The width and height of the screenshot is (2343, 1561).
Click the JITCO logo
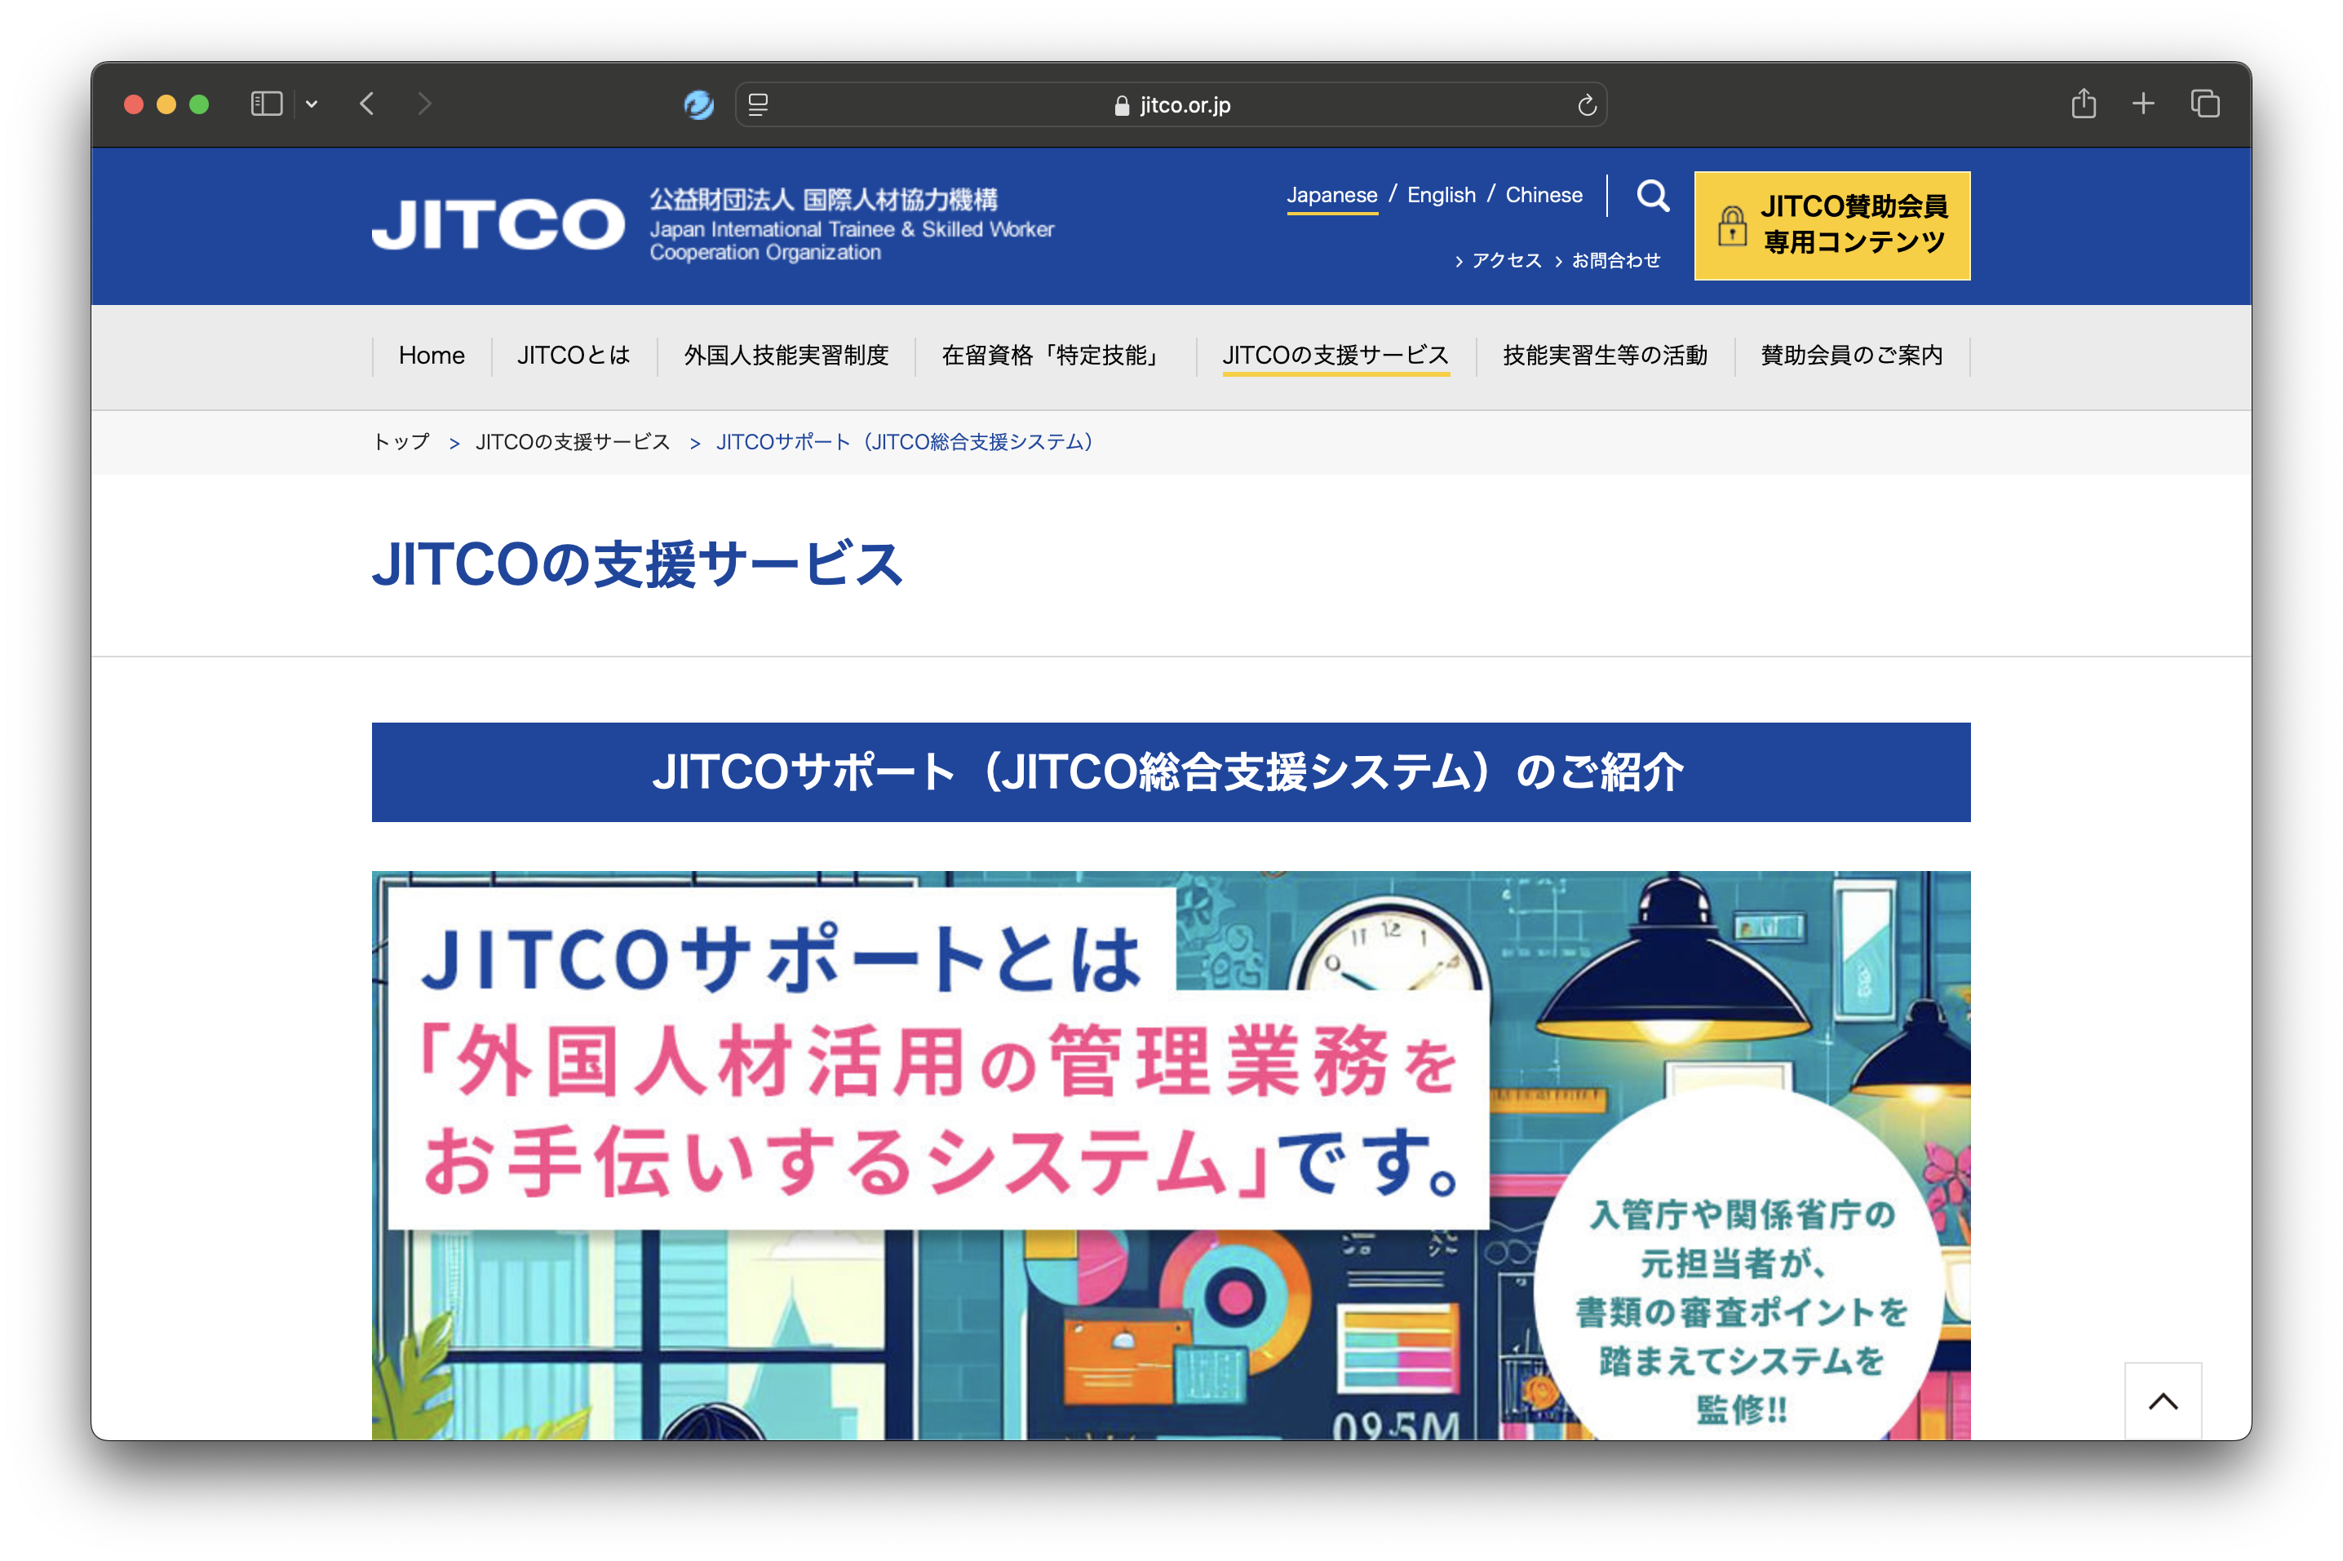[498, 223]
